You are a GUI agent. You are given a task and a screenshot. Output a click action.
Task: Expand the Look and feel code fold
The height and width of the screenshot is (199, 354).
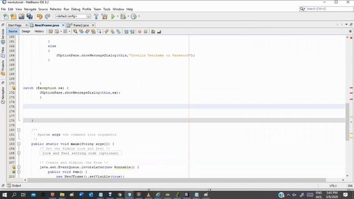coord(19,153)
